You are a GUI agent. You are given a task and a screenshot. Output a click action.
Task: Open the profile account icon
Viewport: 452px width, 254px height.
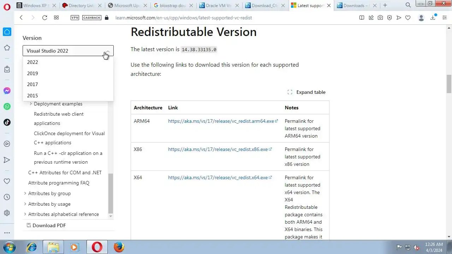(x=421, y=18)
